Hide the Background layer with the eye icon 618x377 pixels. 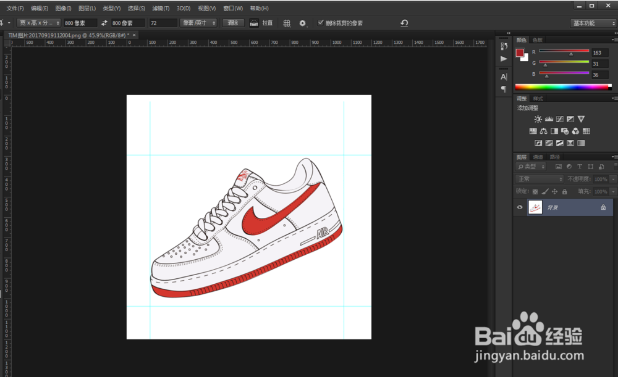point(520,208)
